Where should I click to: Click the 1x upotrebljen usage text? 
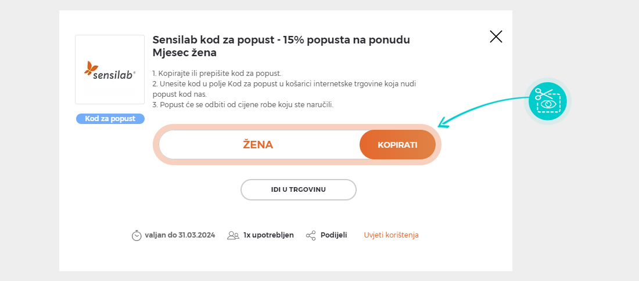[268, 235]
